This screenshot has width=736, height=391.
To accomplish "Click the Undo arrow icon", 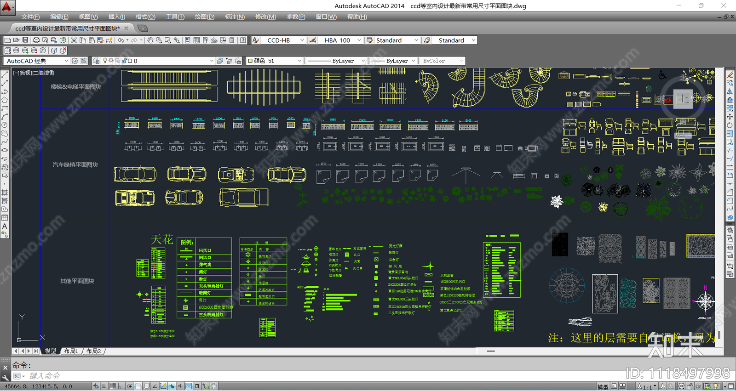I will (121, 40).
